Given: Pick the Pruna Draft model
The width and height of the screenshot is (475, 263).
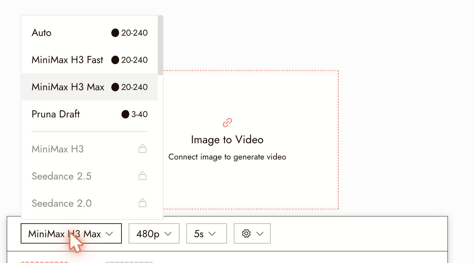Looking at the screenshot, I should pos(90,114).
